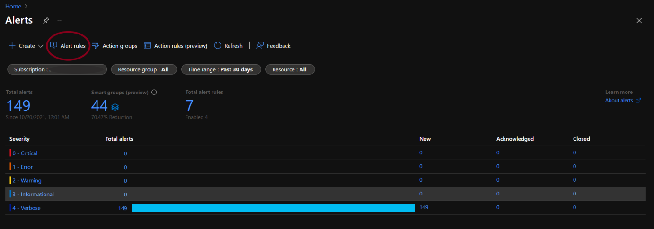Open the 4 - Verbose severity alerts
This screenshot has width=654, height=229.
pyautogui.click(x=27, y=208)
